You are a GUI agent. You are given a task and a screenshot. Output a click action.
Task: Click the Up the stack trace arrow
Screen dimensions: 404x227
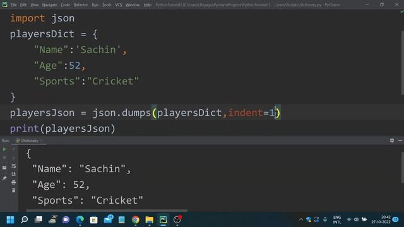click(14, 149)
